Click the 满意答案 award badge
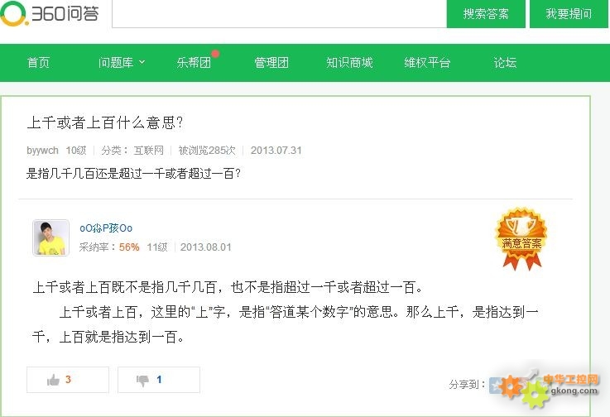 click(x=521, y=239)
